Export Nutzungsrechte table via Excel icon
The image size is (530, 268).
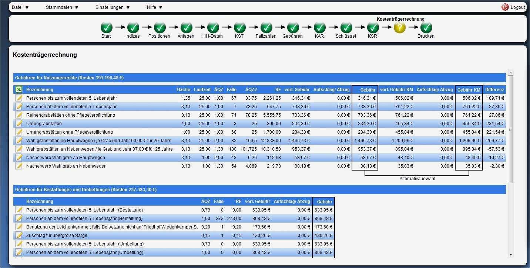click(19, 89)
